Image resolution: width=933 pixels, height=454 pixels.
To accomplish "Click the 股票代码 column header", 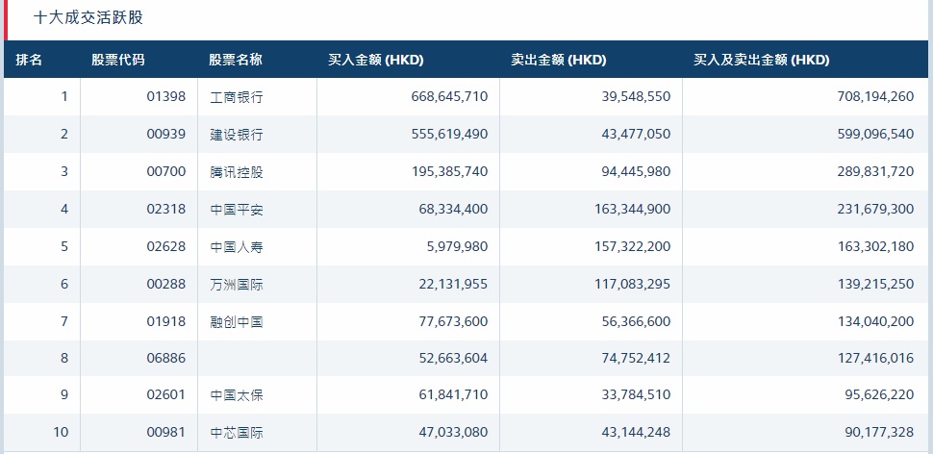I will tap(117, 60).
